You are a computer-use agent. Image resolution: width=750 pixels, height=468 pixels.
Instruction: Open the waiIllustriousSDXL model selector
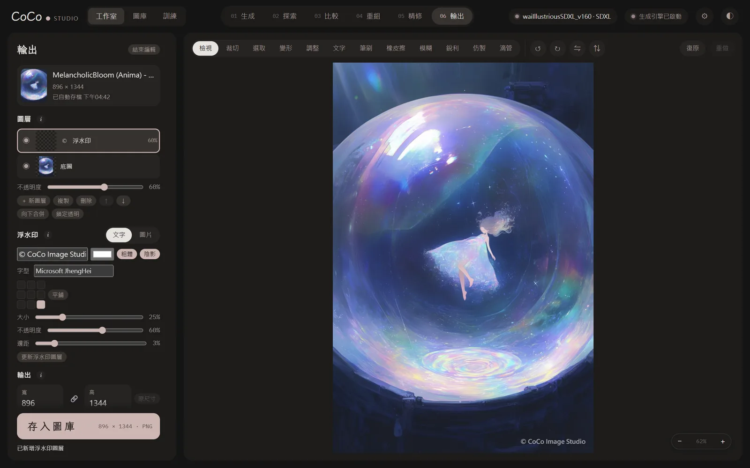pyautogui.click(x=563, y=16)
